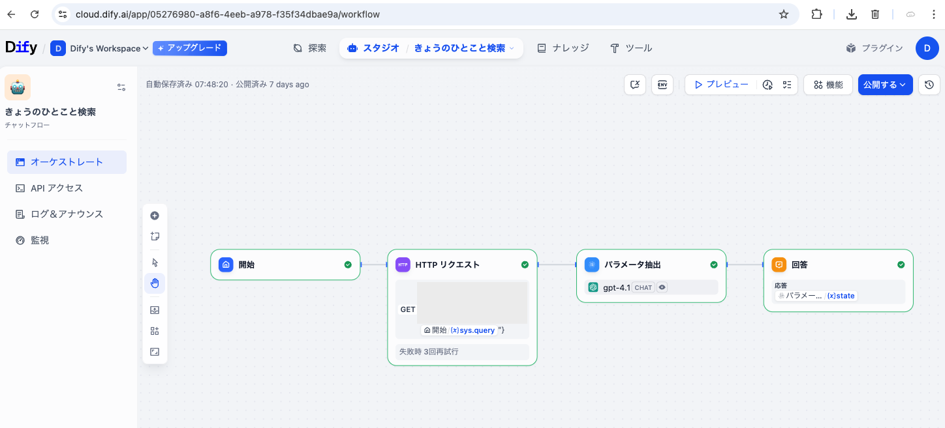945x428 pixels.
Task: Open the browser three-dot menu
Action: point(933,14)
